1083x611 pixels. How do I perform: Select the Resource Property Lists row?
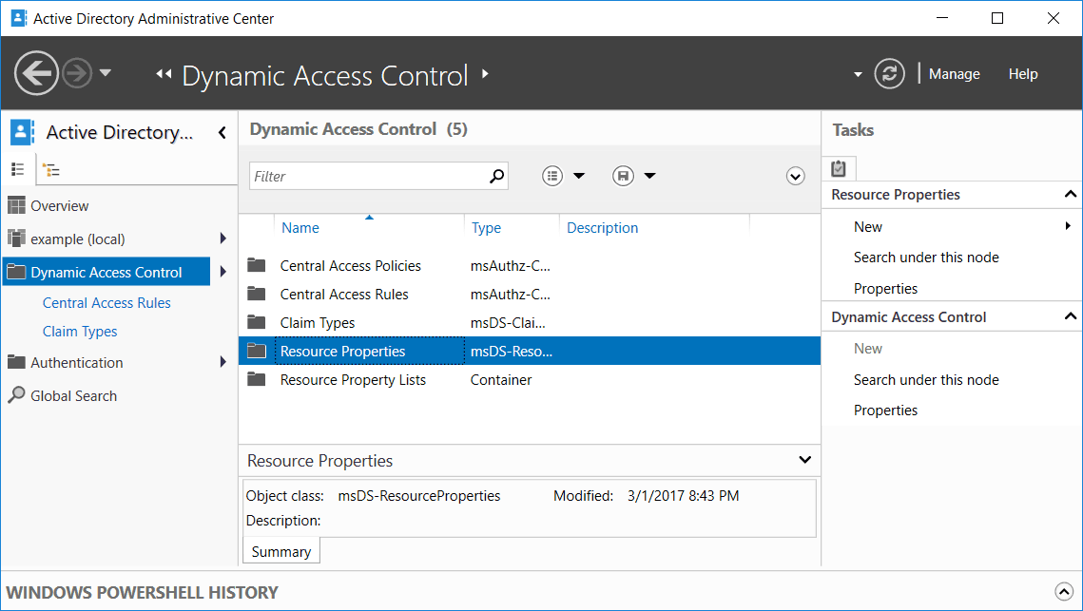point(530,380)
